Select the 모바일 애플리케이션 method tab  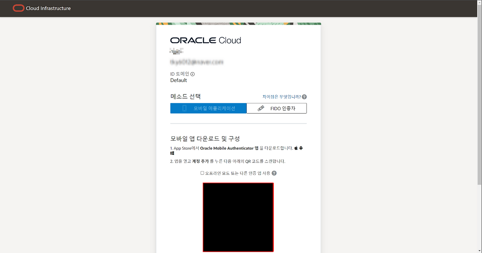pyautogui.click(x=208, y=108)
